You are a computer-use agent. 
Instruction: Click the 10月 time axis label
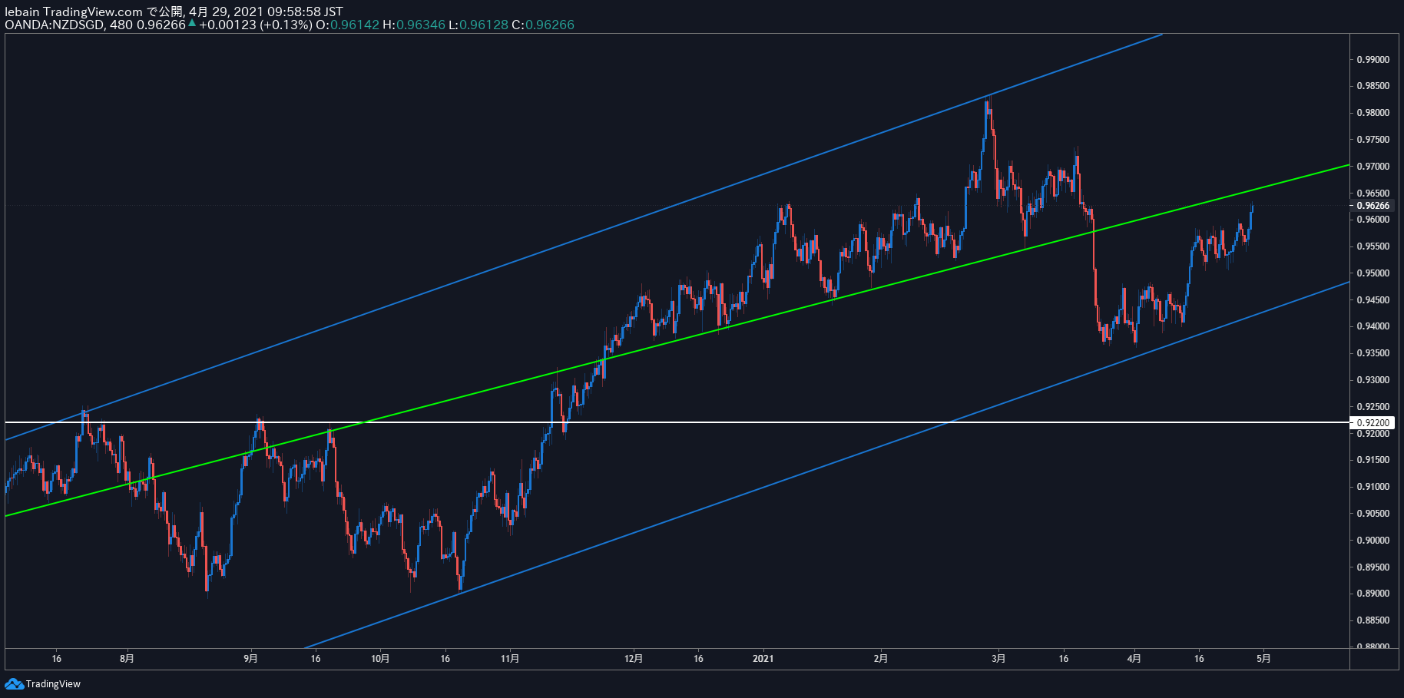point(380,658)
